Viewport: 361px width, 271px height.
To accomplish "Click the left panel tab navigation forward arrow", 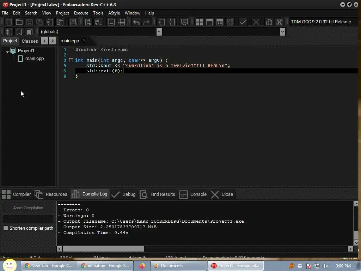I will point(53,41).
